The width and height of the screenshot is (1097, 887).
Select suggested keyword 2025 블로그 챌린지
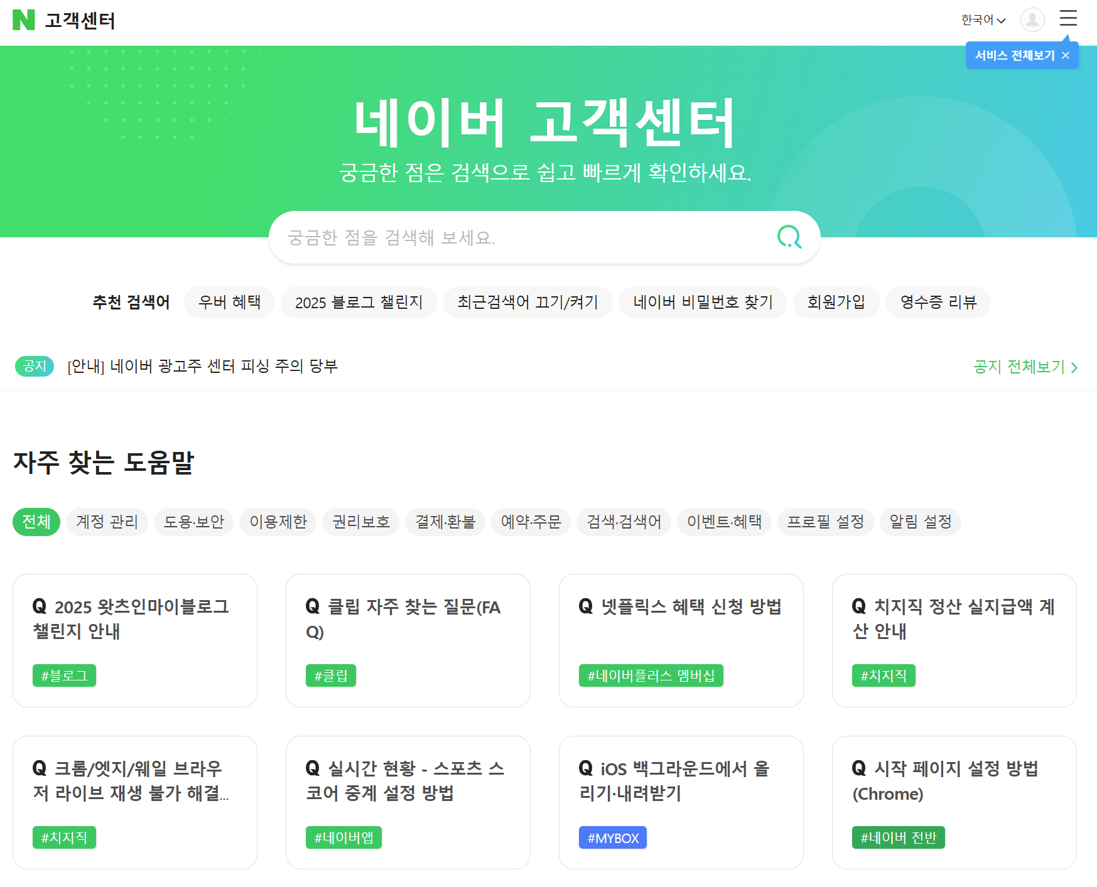(x=359, y=302)
